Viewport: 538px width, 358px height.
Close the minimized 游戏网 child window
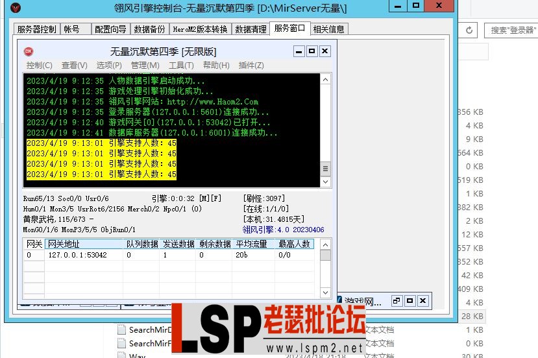pos(422,301)
